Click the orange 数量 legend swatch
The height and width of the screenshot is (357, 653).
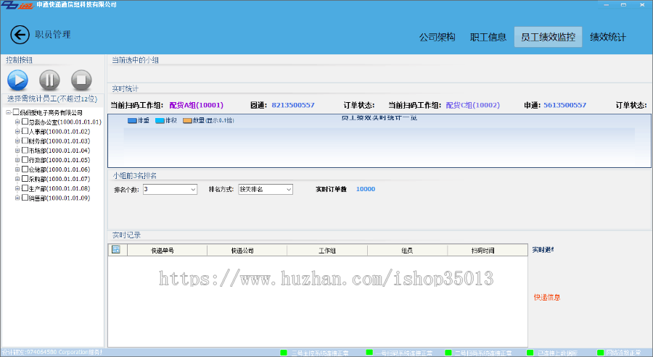(x=187, y=120)
